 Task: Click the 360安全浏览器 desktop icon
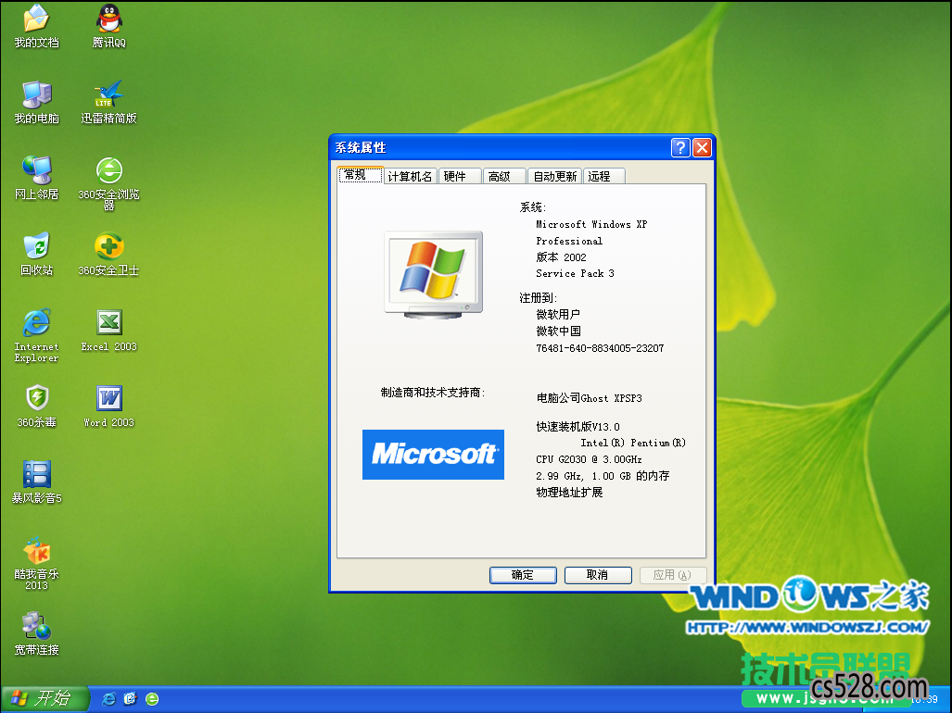(x=109, y=183)
